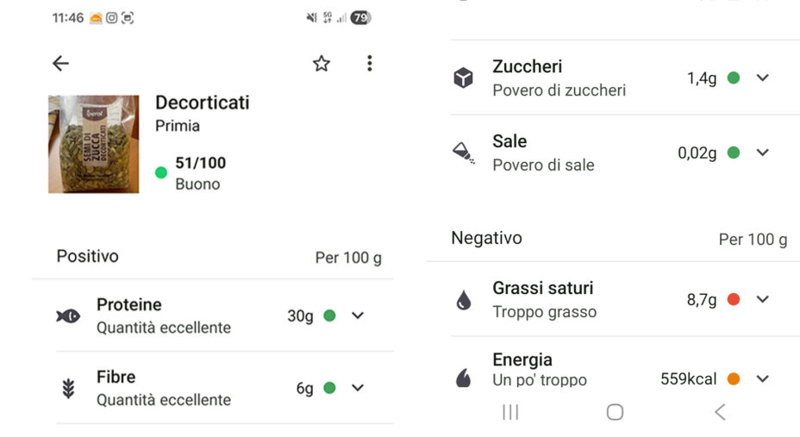Tap the droplet icon beside Grassi saturi
This screenshot has height=437, width=800.
tap(464, 300)
